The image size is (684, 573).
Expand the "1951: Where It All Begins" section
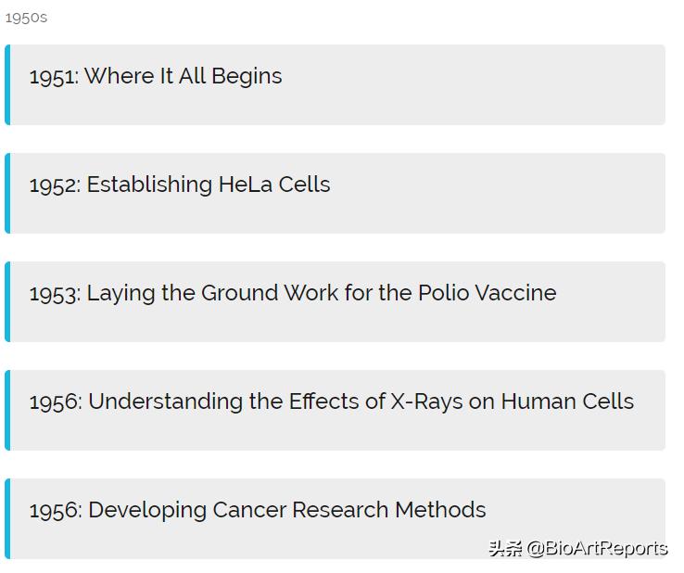156,76
